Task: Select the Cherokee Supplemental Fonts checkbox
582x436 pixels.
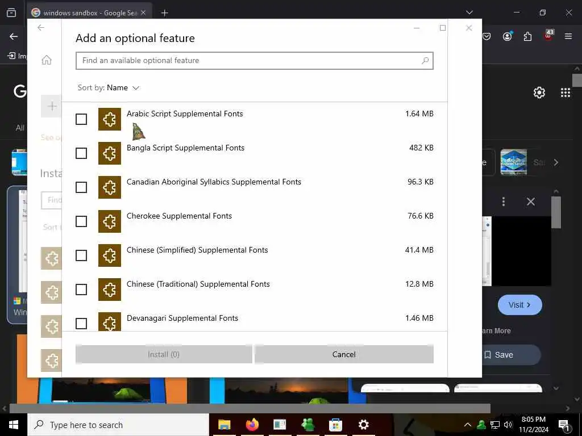Action: (81, 222)
